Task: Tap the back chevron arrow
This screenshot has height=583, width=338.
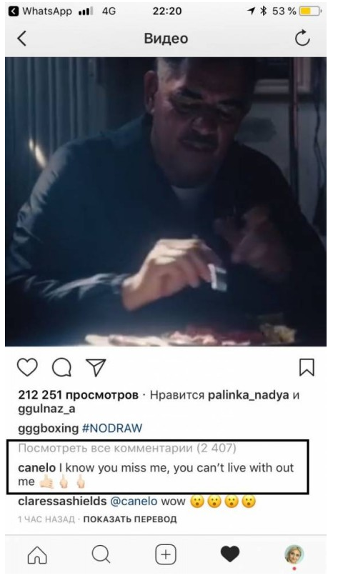Action: [22, 39]
